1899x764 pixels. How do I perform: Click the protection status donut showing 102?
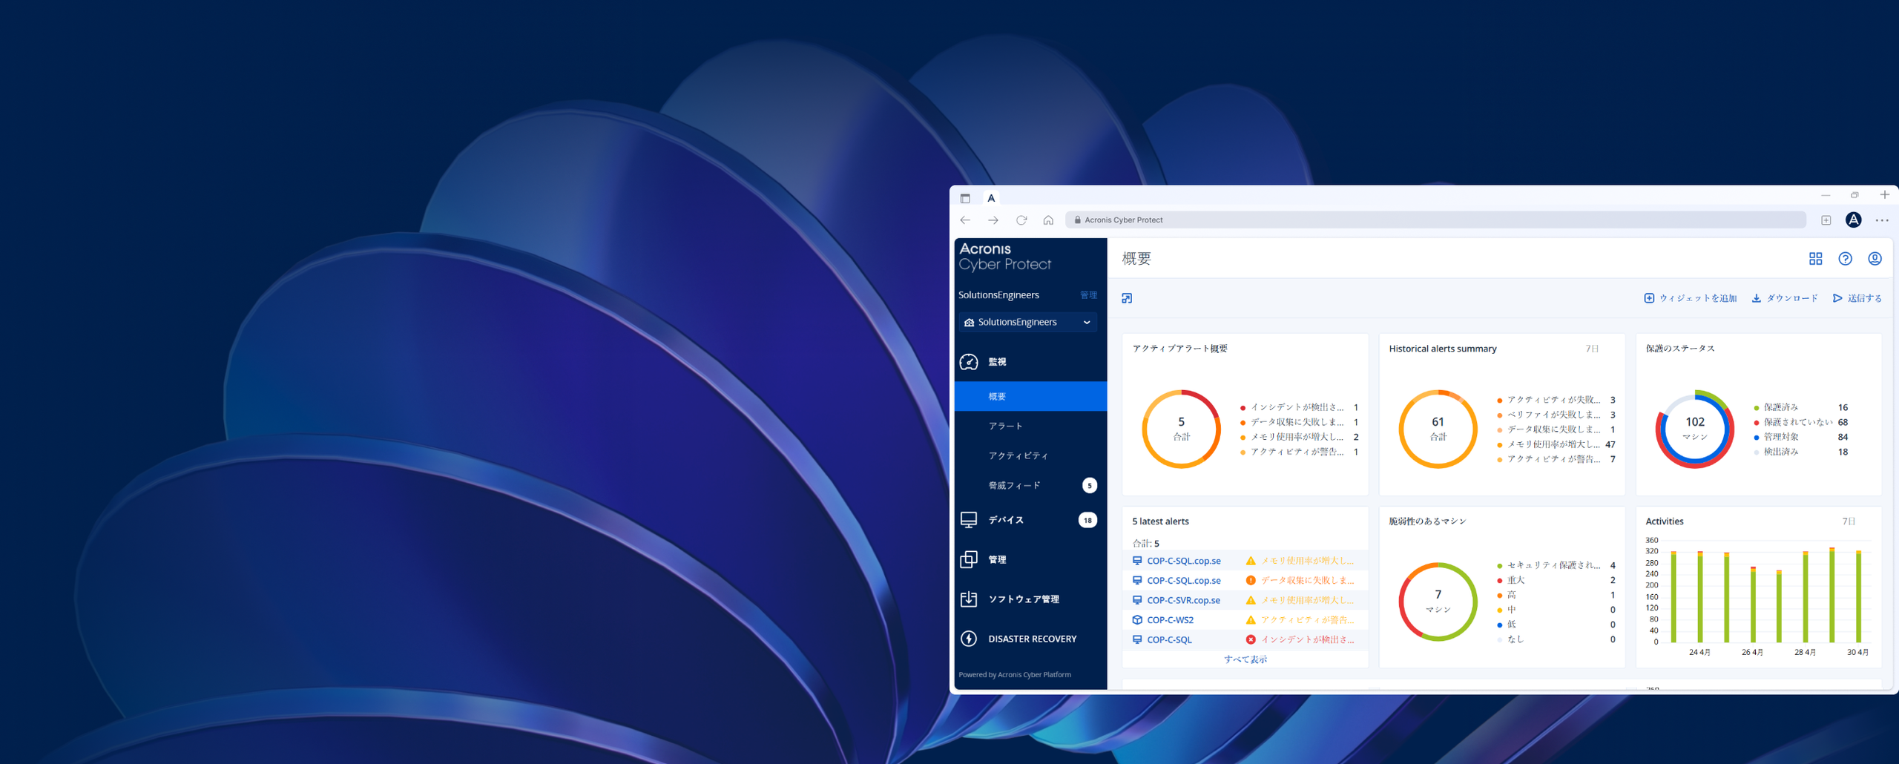point(1694,429)
